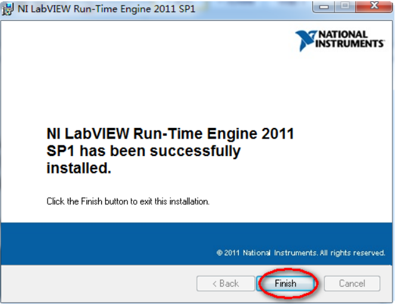Click the copyright 2011 National Instruments text
The width and height of the screenshot is (395, 304).
coord(301,252)
